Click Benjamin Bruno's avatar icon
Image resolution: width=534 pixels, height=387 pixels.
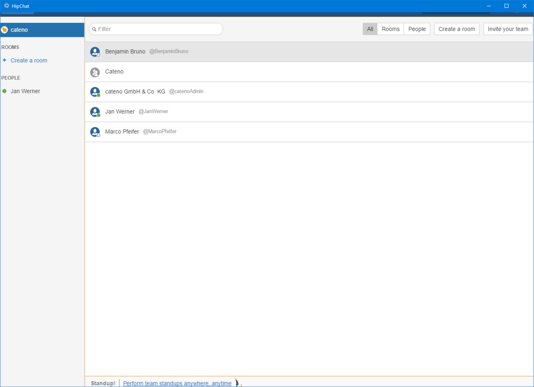click(95, 52)
